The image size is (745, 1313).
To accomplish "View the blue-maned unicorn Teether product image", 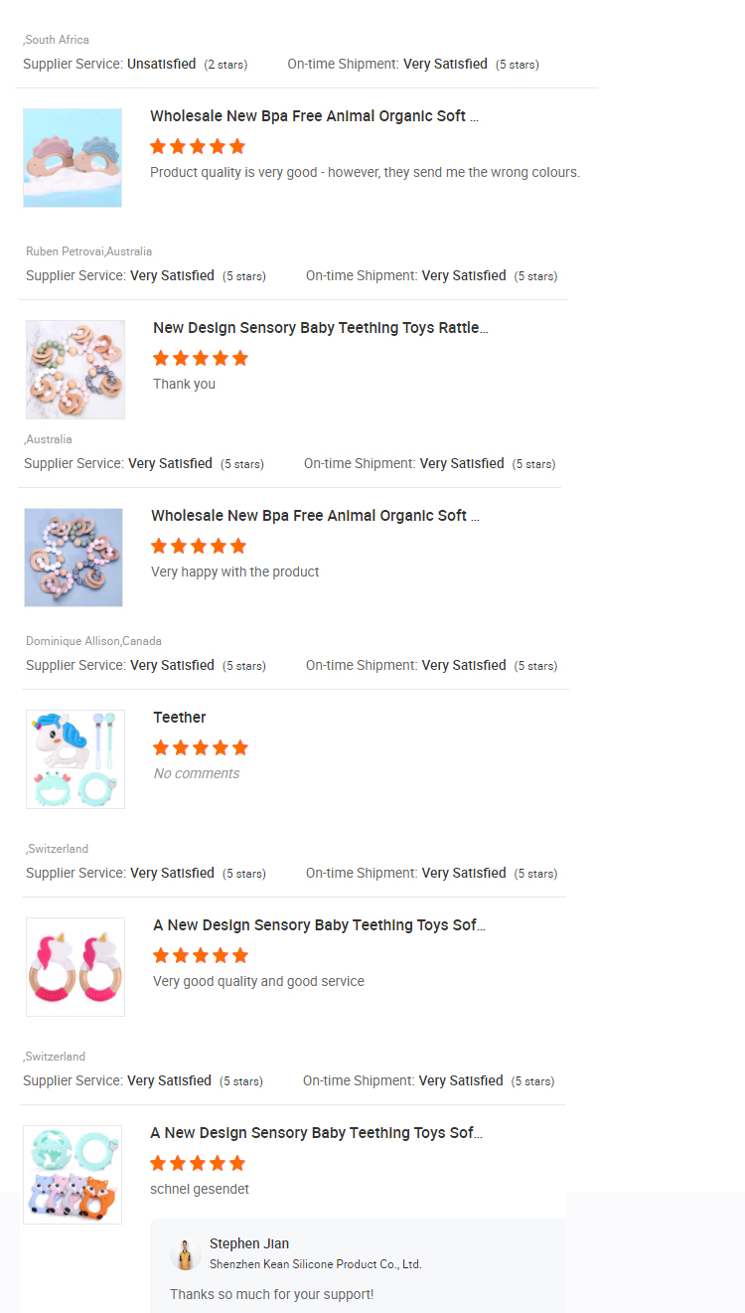I will 75,759.
